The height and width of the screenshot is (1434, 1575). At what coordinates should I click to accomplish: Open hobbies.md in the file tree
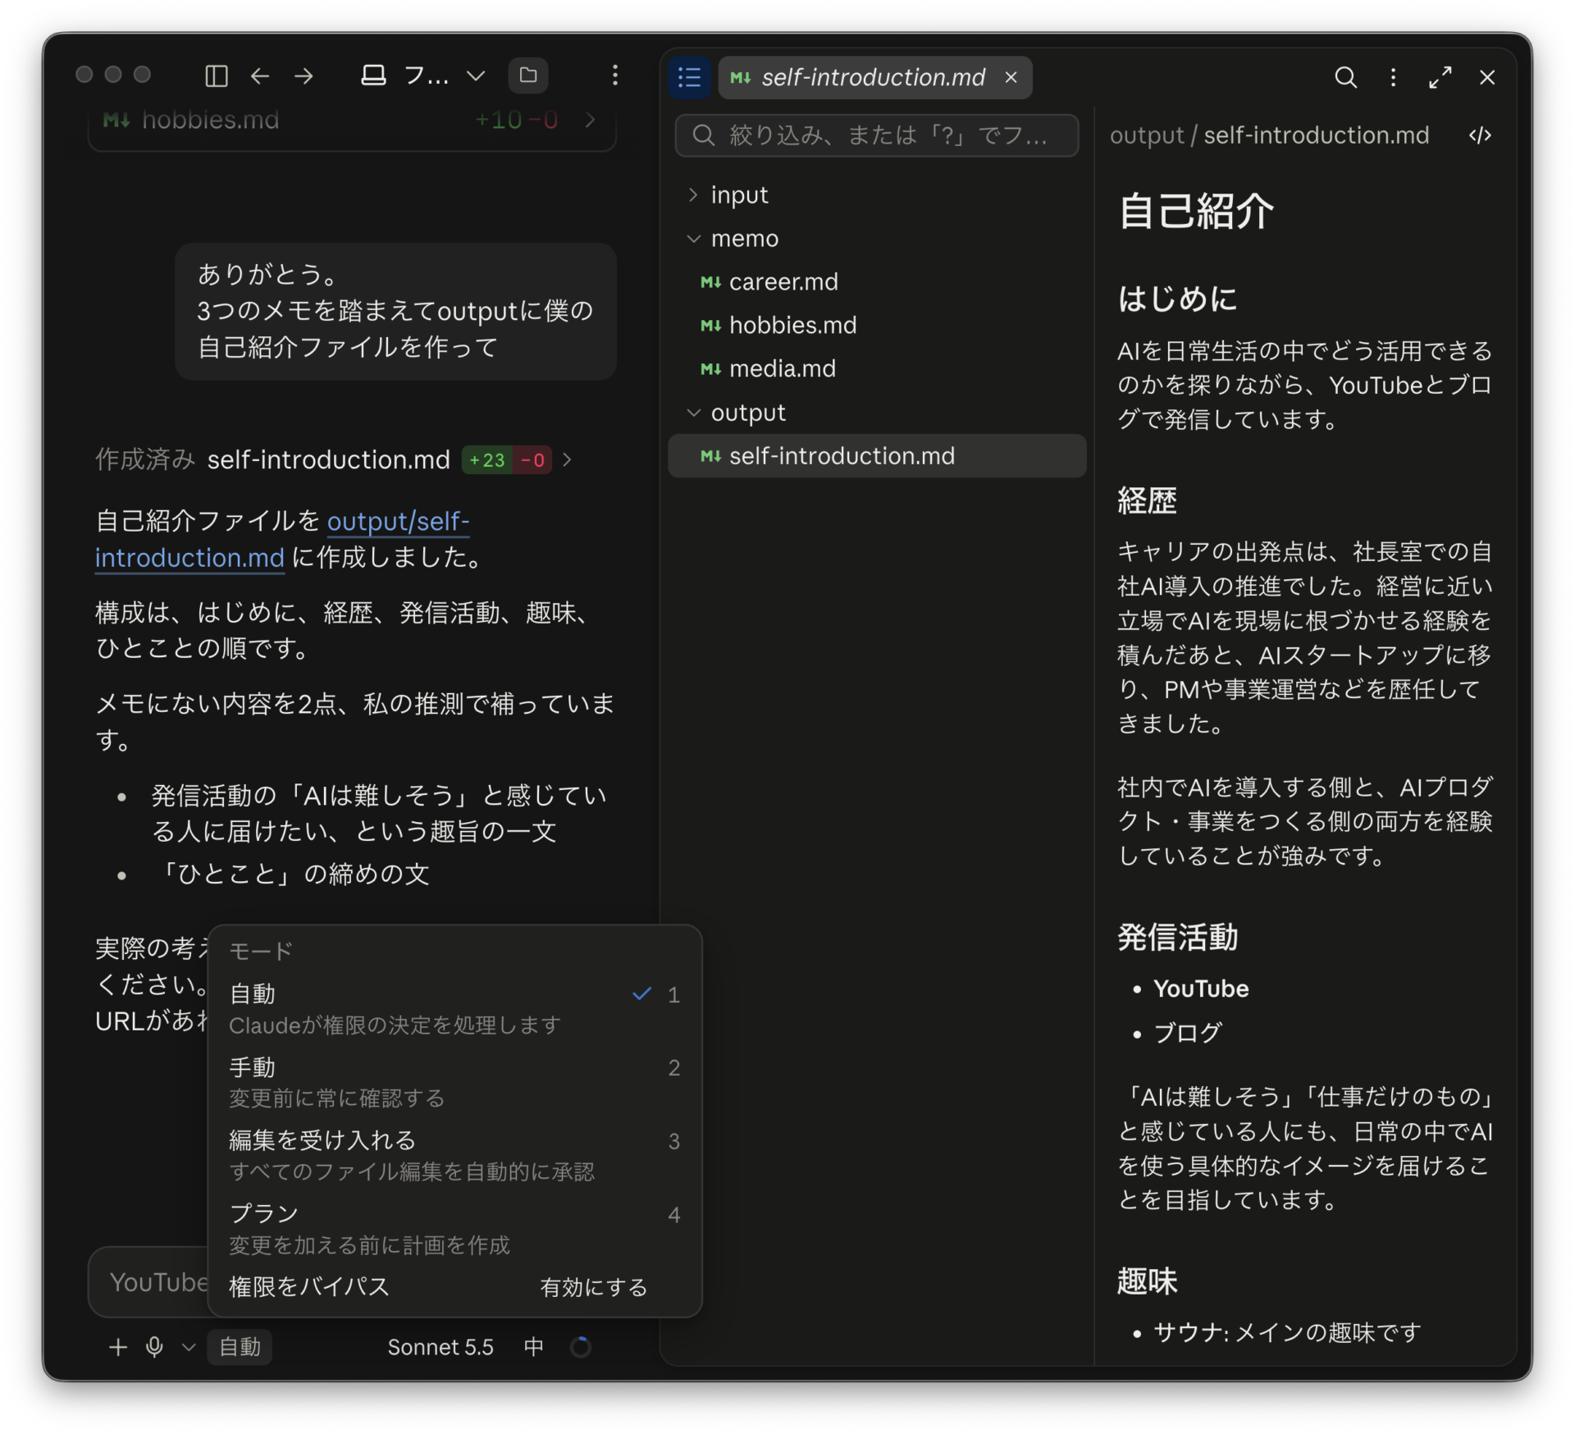click(x=877, y=325)
